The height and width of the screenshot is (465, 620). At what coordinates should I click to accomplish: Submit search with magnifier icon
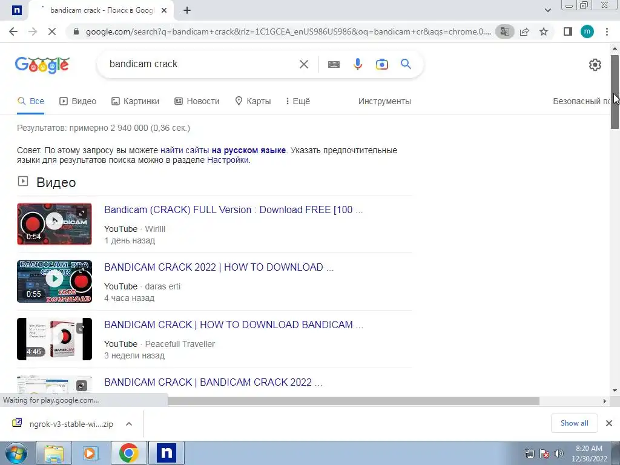(x=406, y=64)
